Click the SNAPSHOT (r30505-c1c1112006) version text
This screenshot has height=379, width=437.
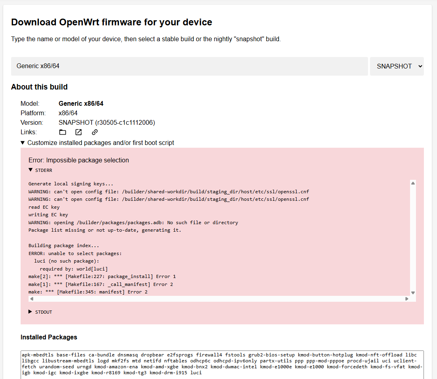(x=107, y=123)
